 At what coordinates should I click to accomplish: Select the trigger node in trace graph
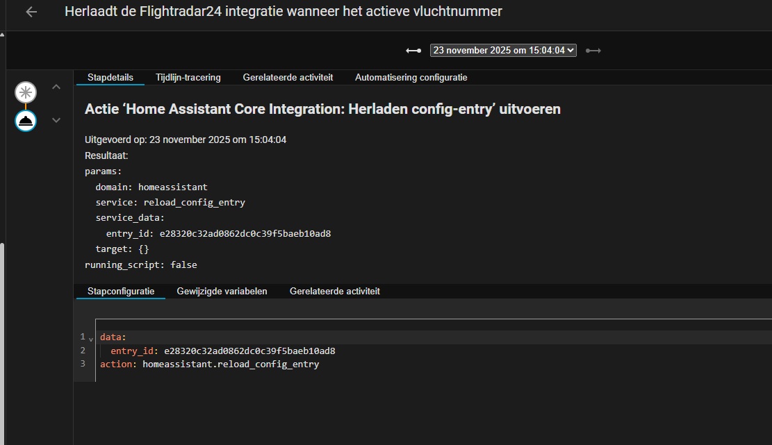pos(26,91)
